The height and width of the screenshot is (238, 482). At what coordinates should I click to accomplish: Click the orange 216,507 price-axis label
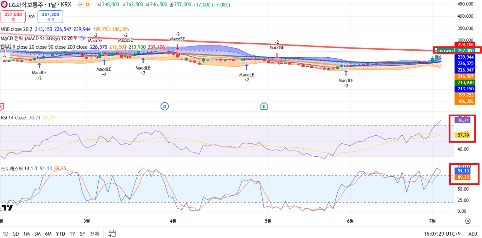pos(465,76)
